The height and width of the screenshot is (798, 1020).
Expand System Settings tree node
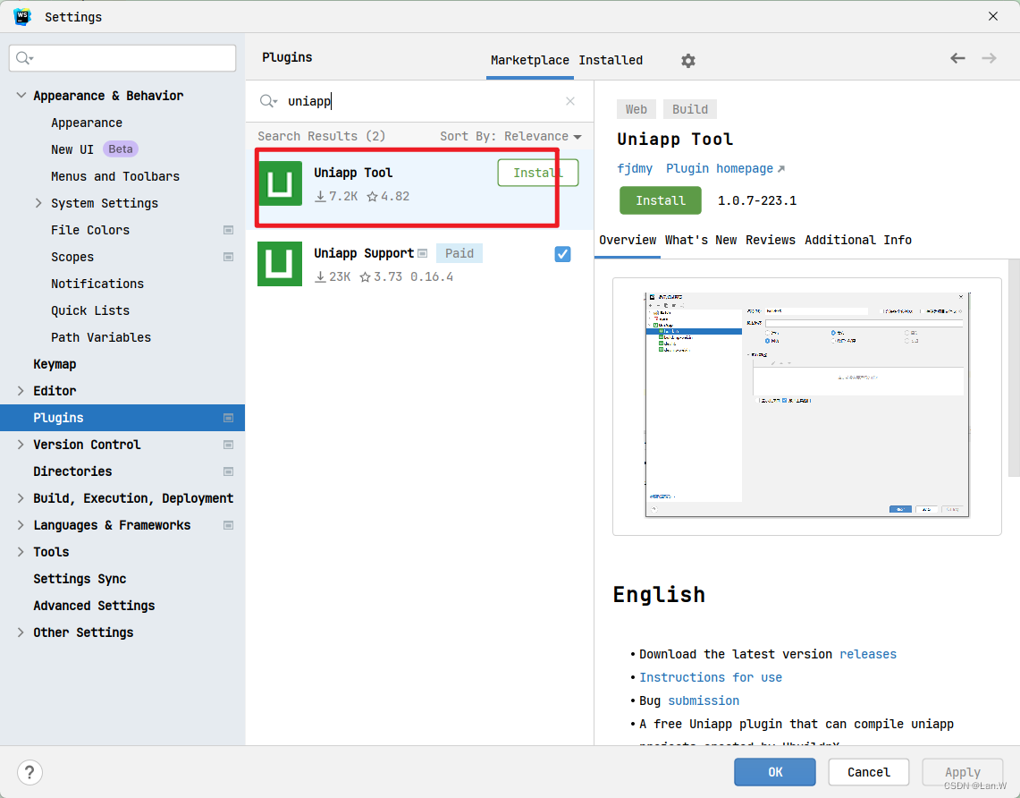pos(38,203)
